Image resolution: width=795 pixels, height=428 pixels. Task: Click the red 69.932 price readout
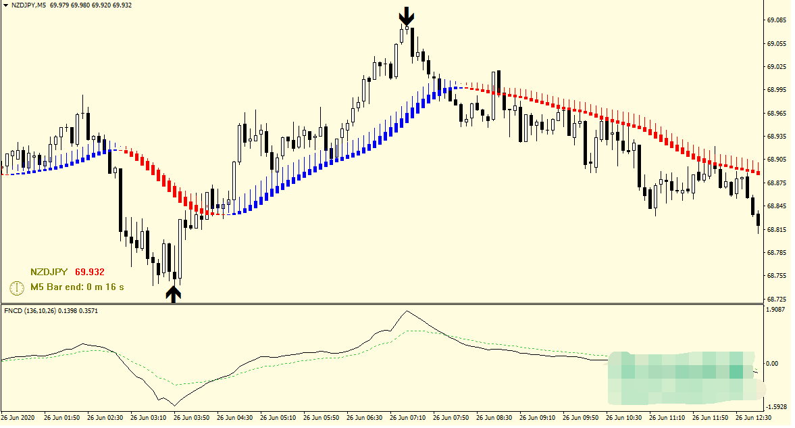pos(89,272)
